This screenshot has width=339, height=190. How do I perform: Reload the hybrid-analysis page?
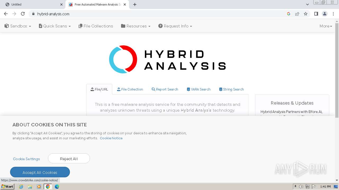click(x=23, y=14)
